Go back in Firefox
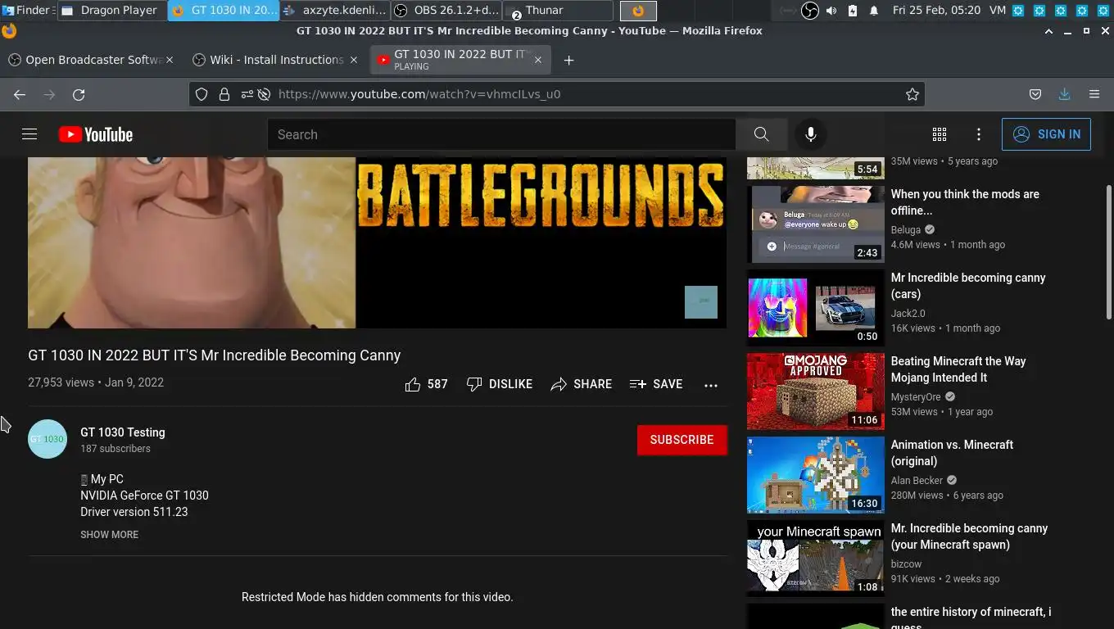Viewport: 1114px width, 629px height. click(20, 94)
